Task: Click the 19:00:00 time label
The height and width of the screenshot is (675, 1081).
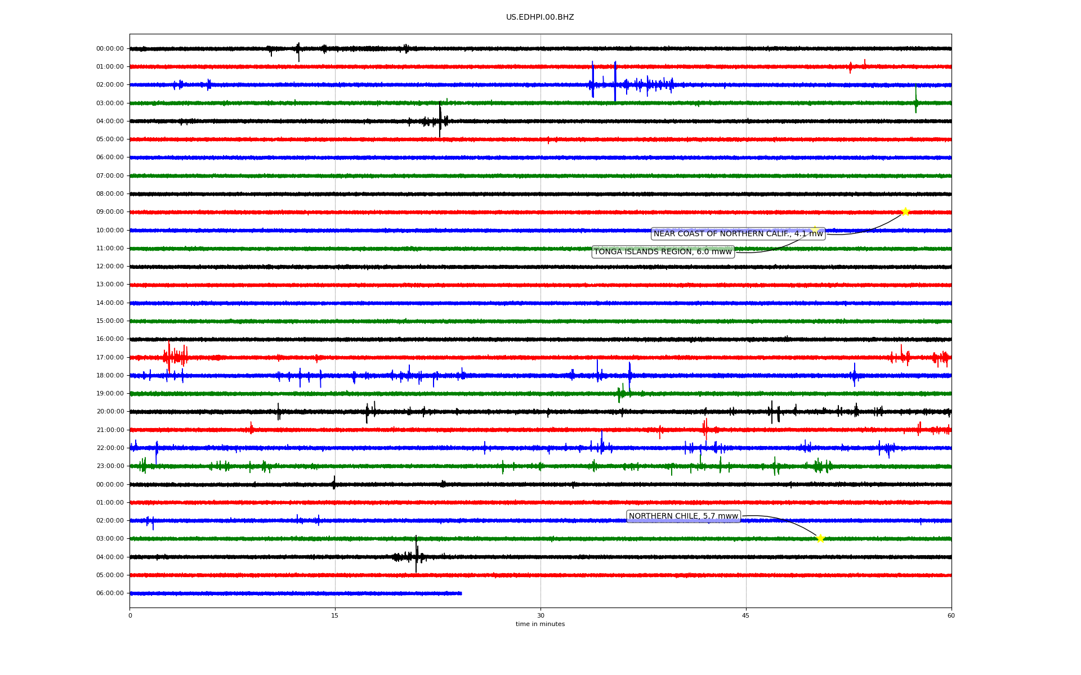Action: [x=110, y=394]
